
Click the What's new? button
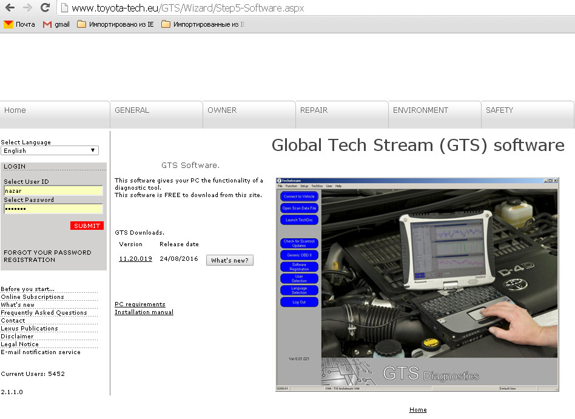(230, 260)
